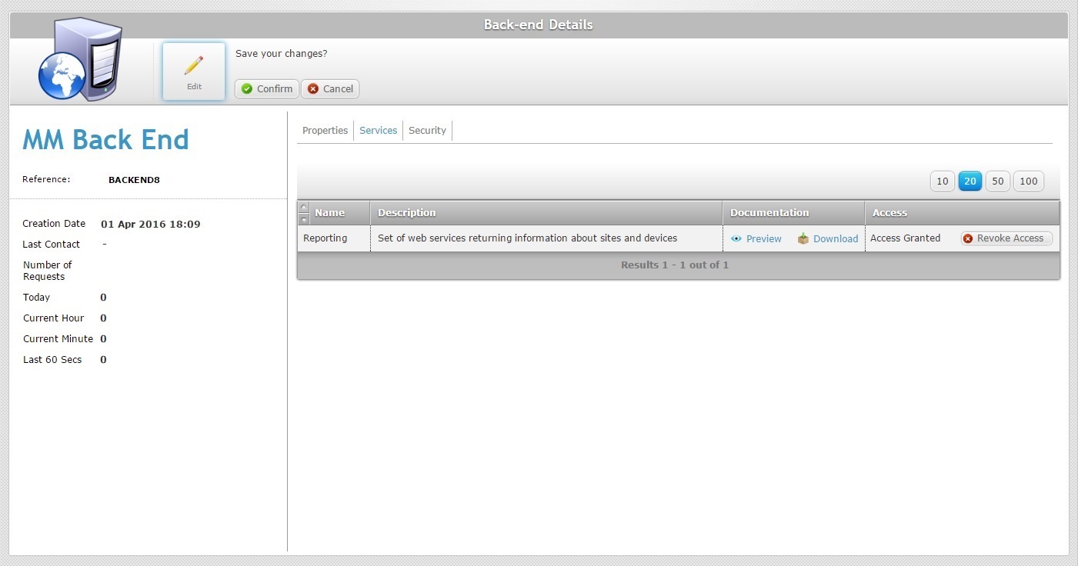Image resolution: width=1078 pixels, height=566 pixels.
Task: Click the Reporting service description text
Action: pyautogui.click(x=528, y=238)
